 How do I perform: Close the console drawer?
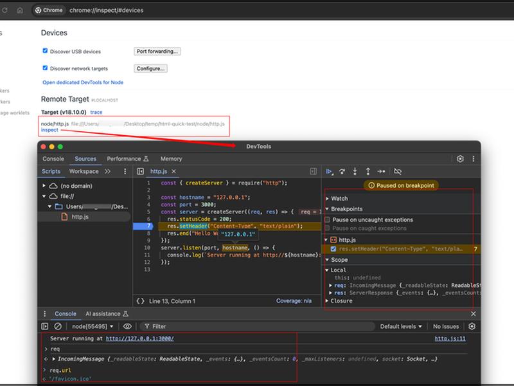click(474, 314)
